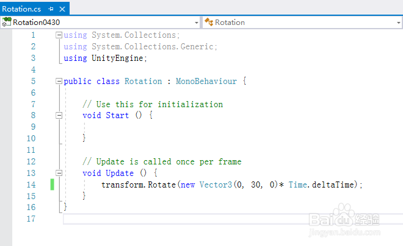Click line number 17 in the gutter
The image size is (403, 246).
[x=31, y=219]
